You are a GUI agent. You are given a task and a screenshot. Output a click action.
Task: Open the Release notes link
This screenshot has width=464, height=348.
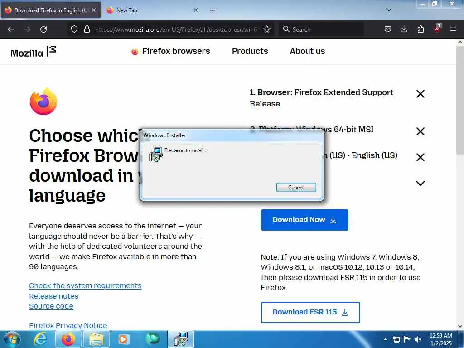click(x=53, y=296)
